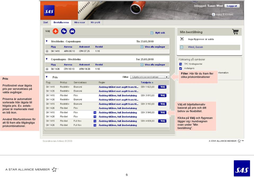
Task: Open the Filter dropdown Lägsta pris per serviceklass
Action: (x=150, y=77)
